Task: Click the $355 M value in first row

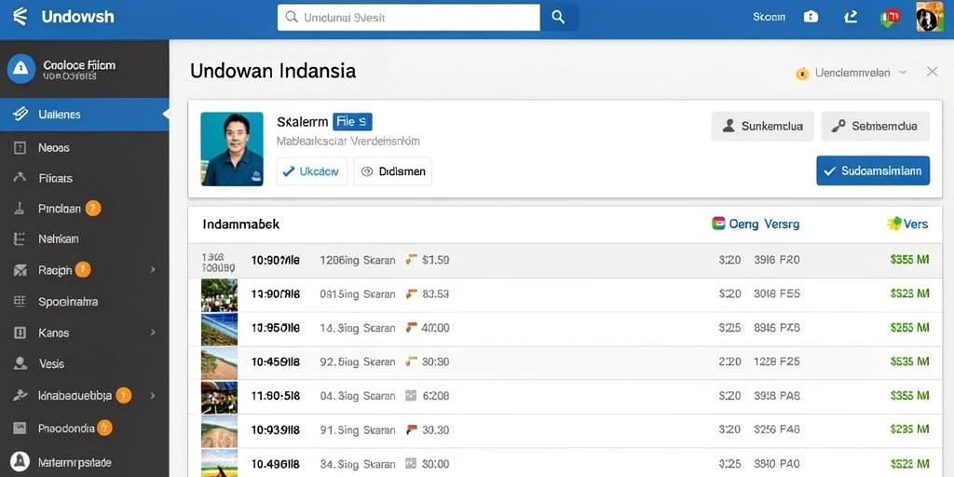Action: pos(909,260)
